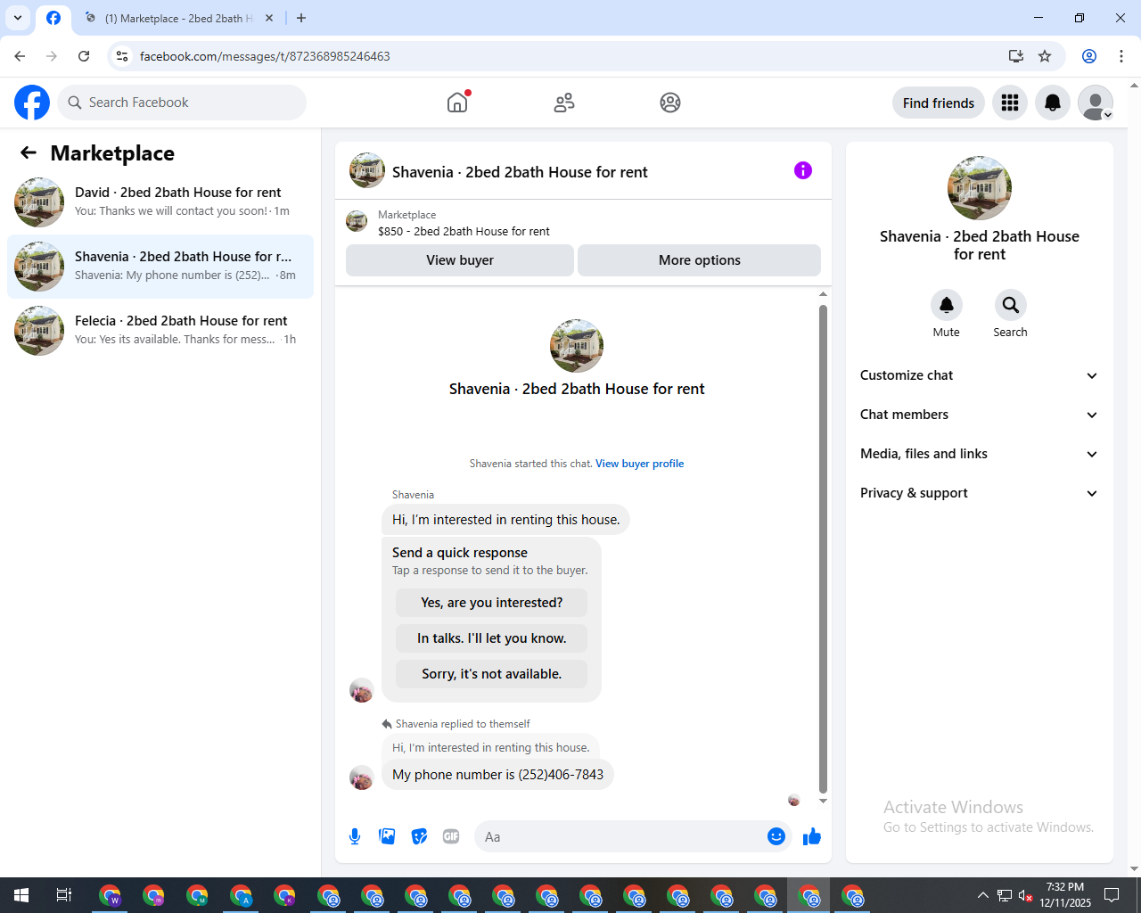Viewport: 1141px width, 913px height.
Task: Click the View buyer button
Action: pyautogui.click(x=460, y=260)
